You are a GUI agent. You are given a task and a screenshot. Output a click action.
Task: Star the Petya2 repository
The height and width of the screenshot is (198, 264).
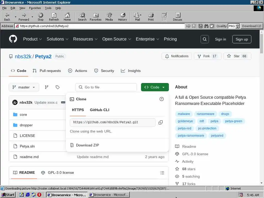click(237, 56)
